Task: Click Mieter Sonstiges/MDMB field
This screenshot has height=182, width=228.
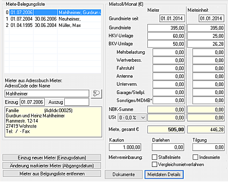Action: (169, 100)
